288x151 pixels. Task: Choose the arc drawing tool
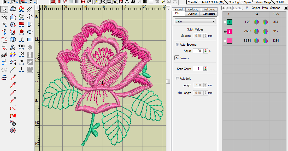click(30, 17)
